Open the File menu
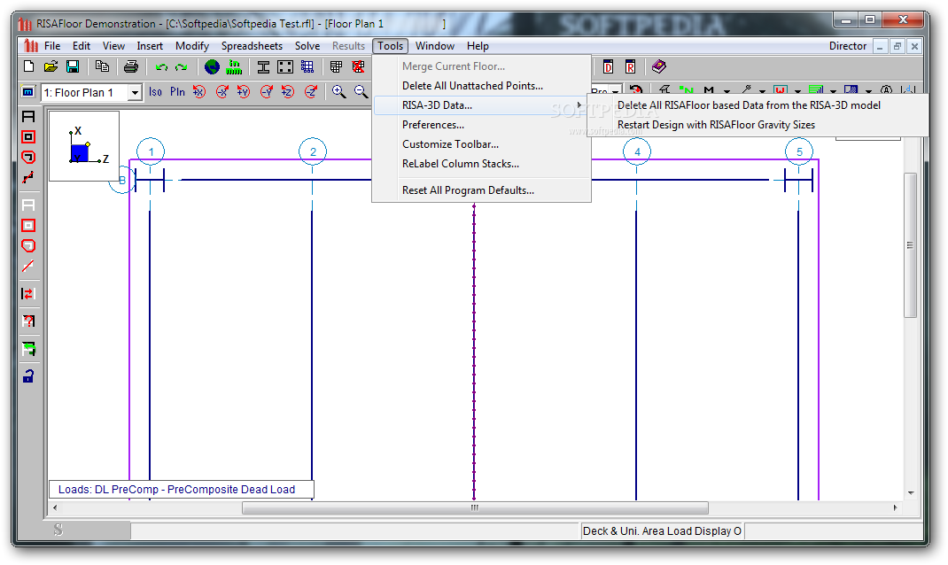 [52, 46]
